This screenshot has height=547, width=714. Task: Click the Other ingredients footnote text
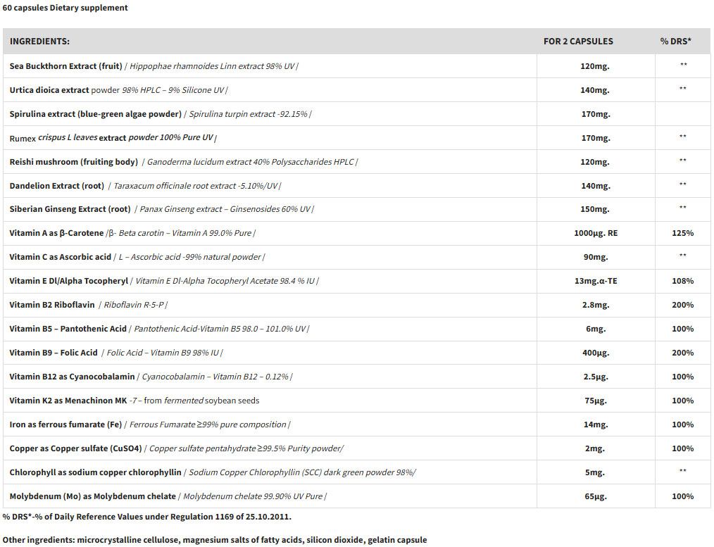pyautogui.click(x=214, y=540)
